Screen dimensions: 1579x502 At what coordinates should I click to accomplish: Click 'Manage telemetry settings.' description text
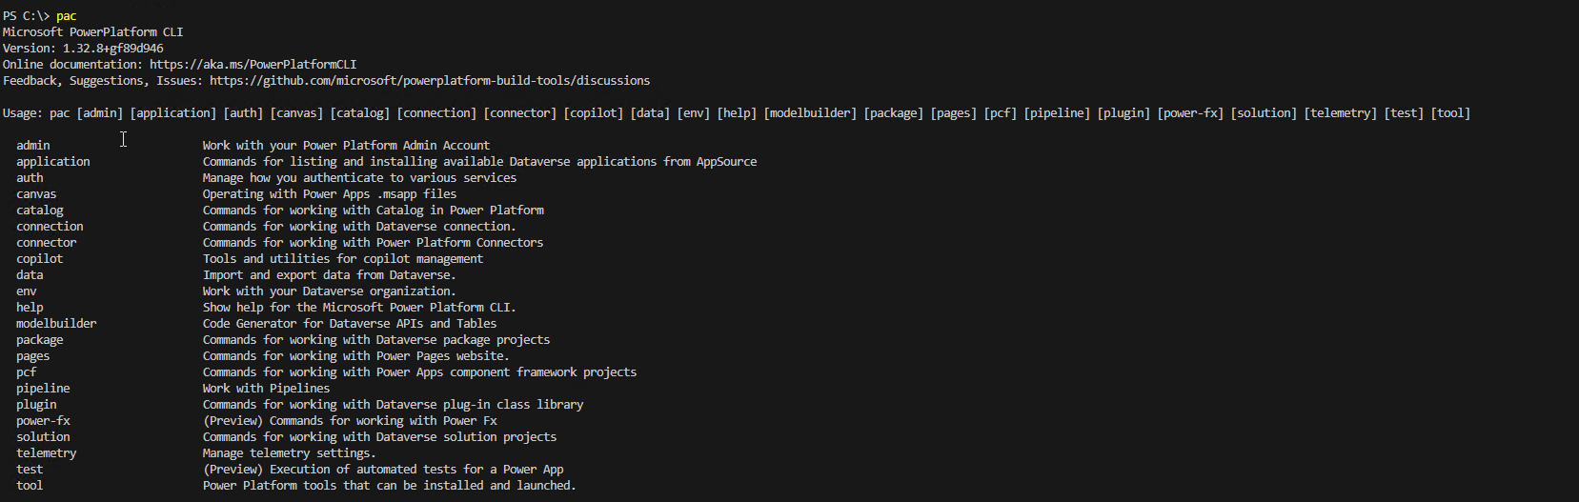pyautogui.click(x=290, y=453)
